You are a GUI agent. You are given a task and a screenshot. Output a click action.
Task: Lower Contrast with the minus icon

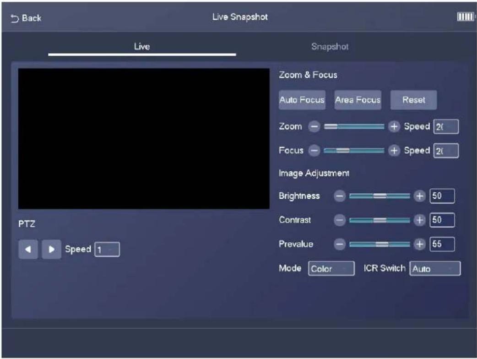tap(340, 220)
